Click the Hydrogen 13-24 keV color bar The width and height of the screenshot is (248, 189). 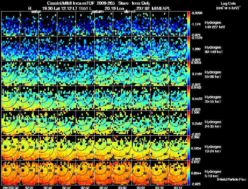(188, 148)
